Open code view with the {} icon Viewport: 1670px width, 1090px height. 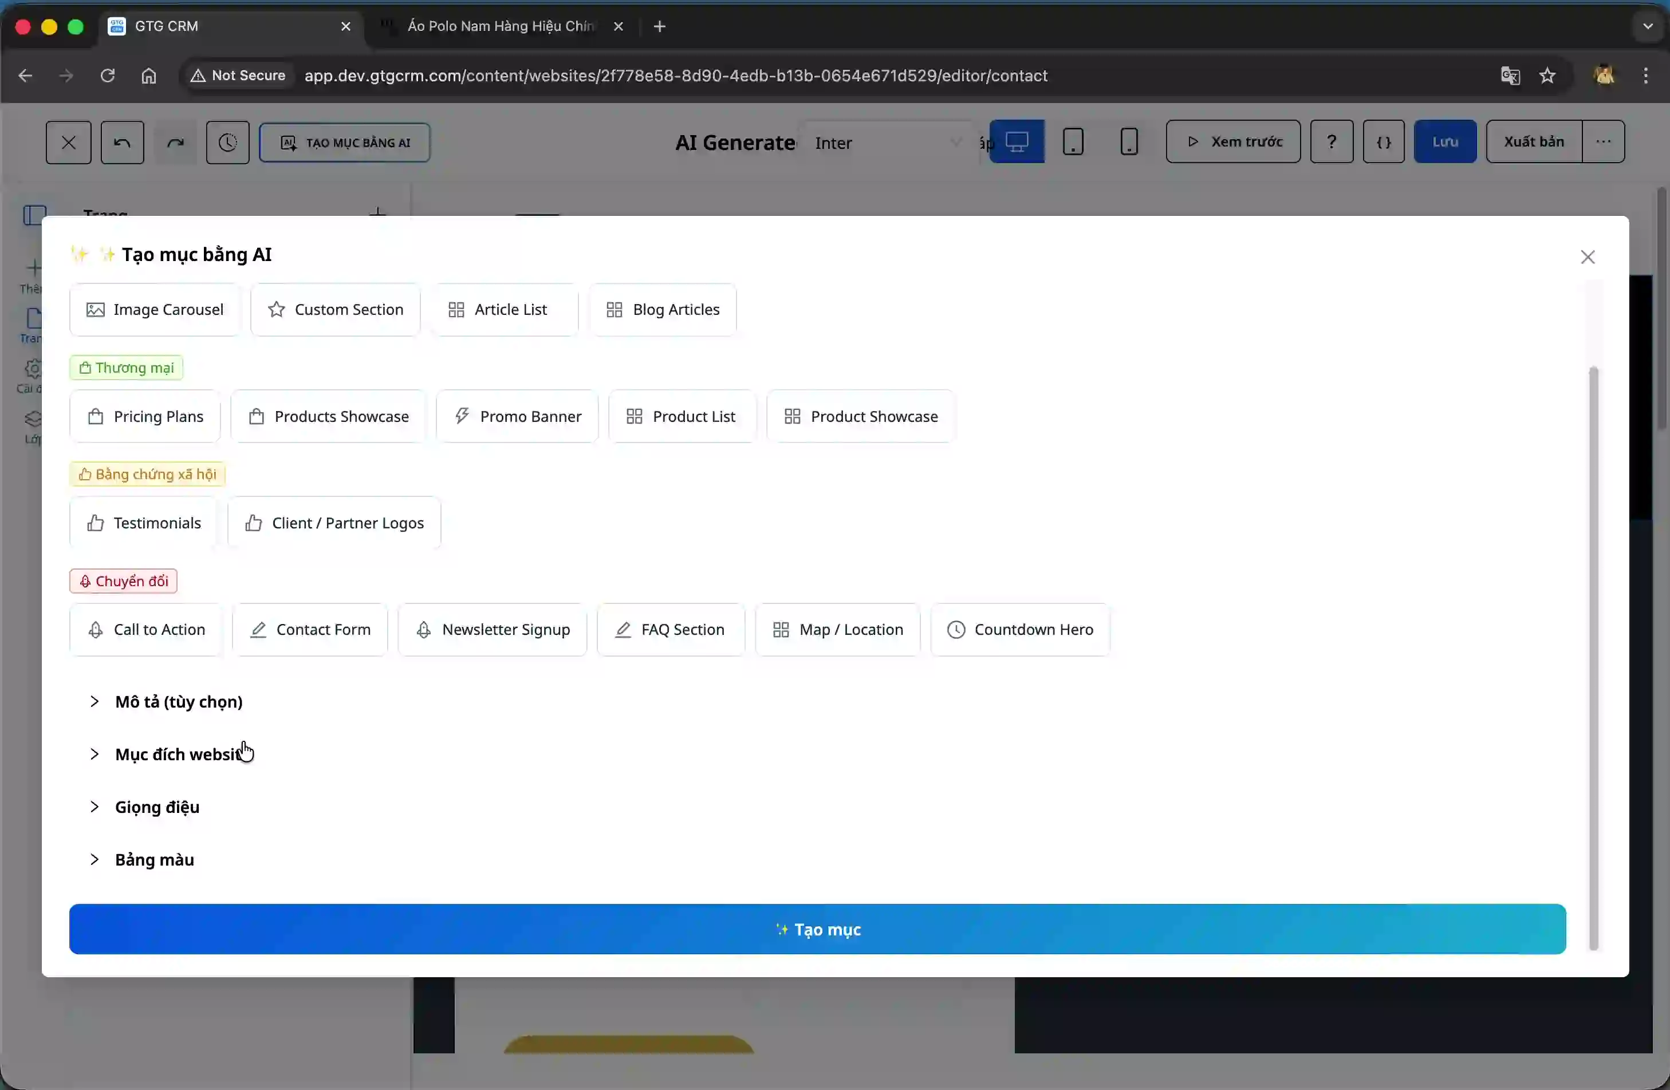coord(1384,141)
